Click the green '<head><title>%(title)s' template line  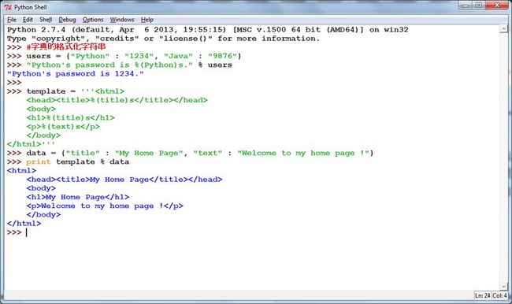(x=117, y=100)
